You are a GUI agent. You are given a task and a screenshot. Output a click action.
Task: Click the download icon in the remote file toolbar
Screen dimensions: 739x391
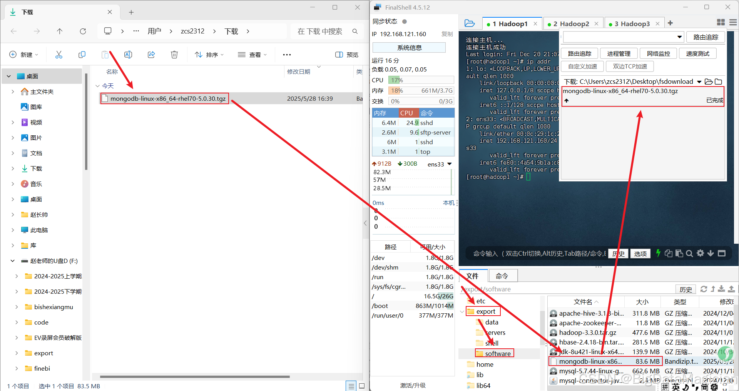pyautogui.click(x=722, y=289)
